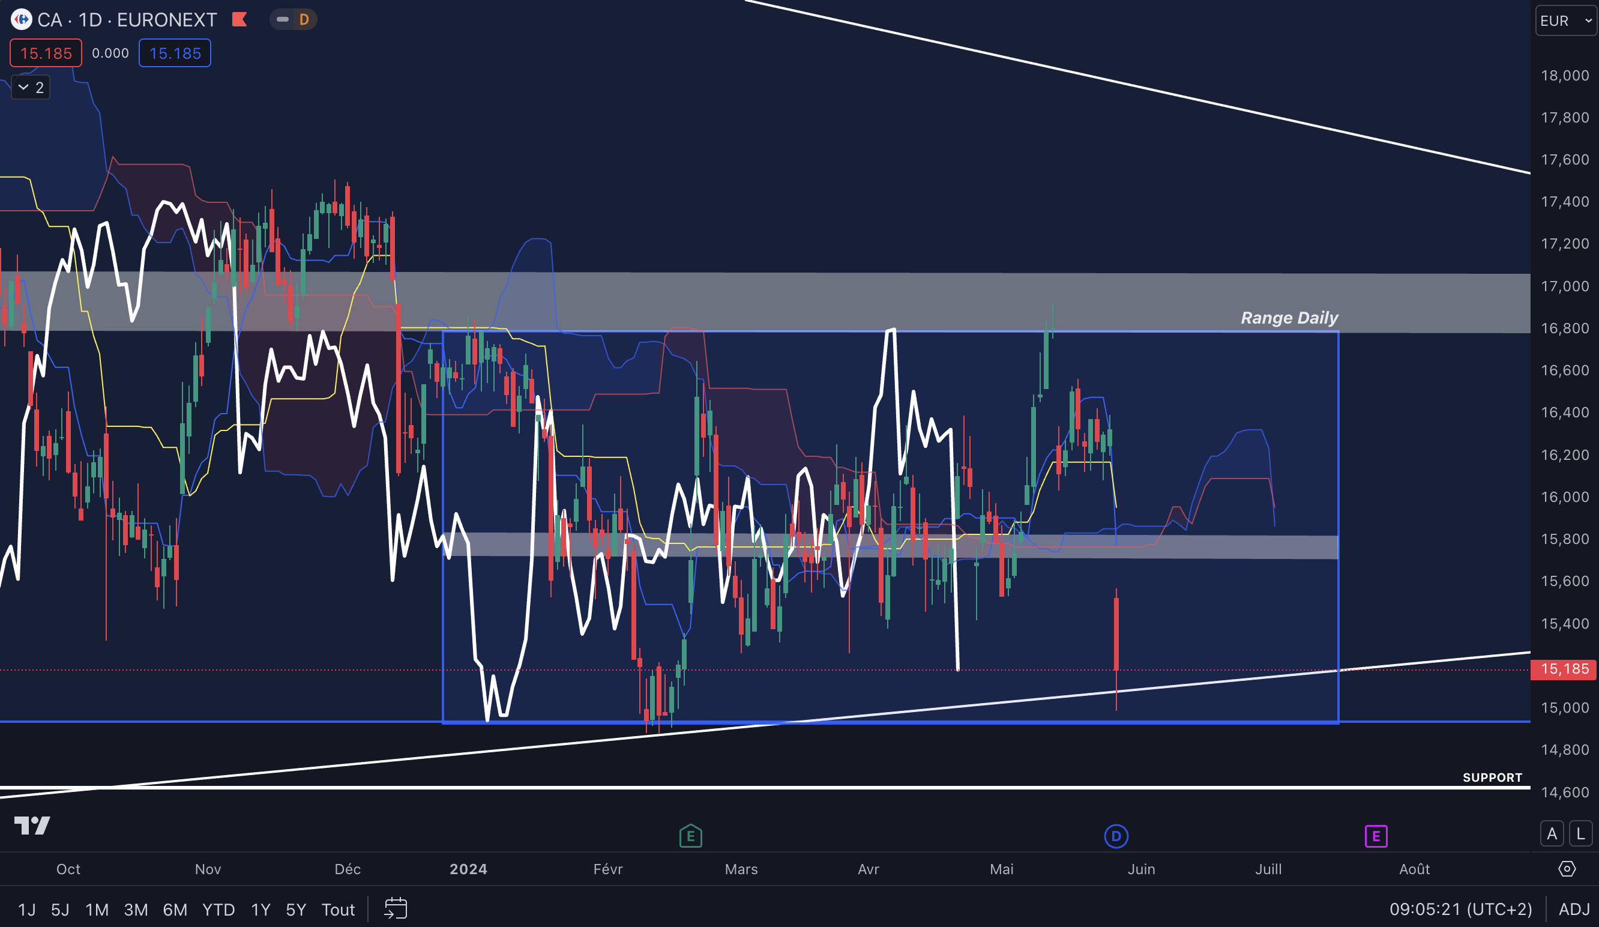Open the green earnings marker near Mars
1599x927 pixels.
coord(690,836)
